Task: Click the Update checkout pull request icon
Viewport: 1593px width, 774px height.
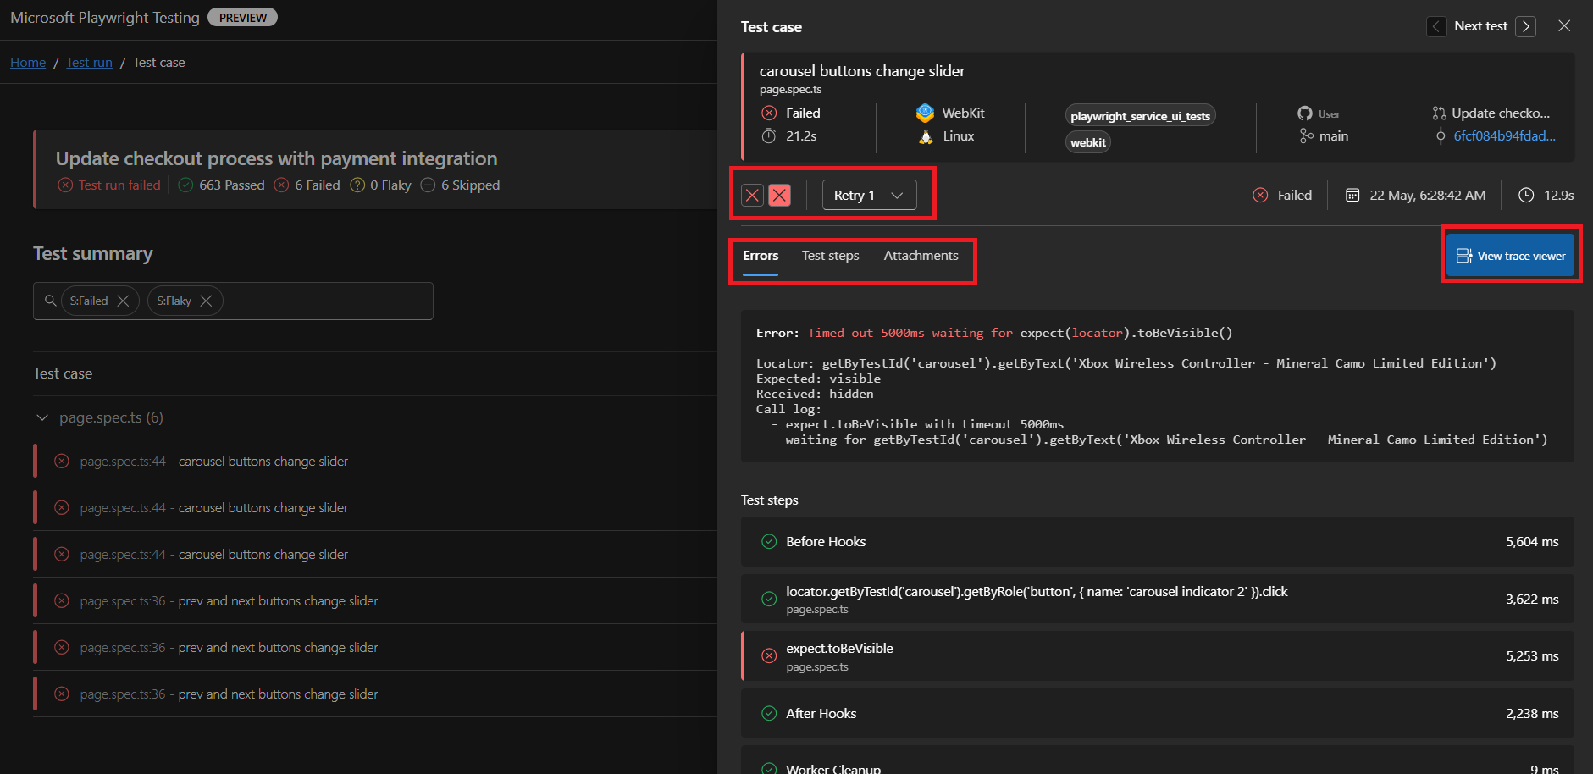Action: tap(1440, 113)
